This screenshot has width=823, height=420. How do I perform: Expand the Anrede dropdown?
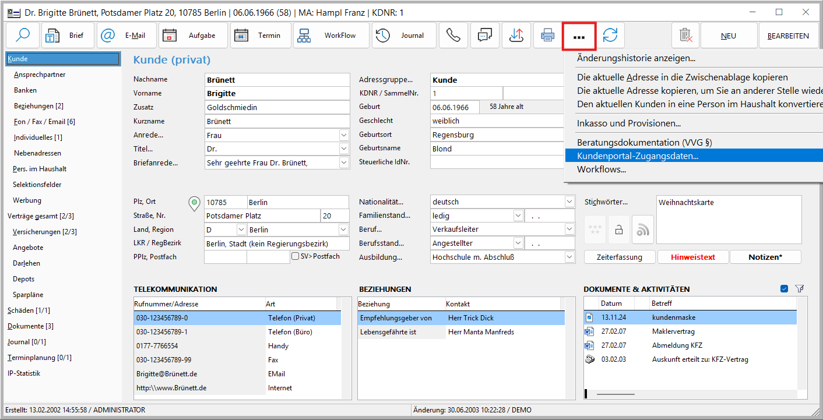(343, 135)
